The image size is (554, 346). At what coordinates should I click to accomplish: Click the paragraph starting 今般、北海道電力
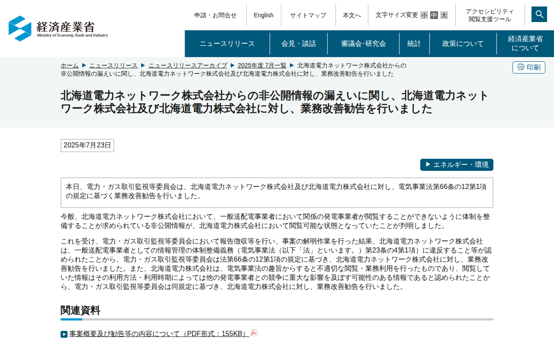pos(275,221)
